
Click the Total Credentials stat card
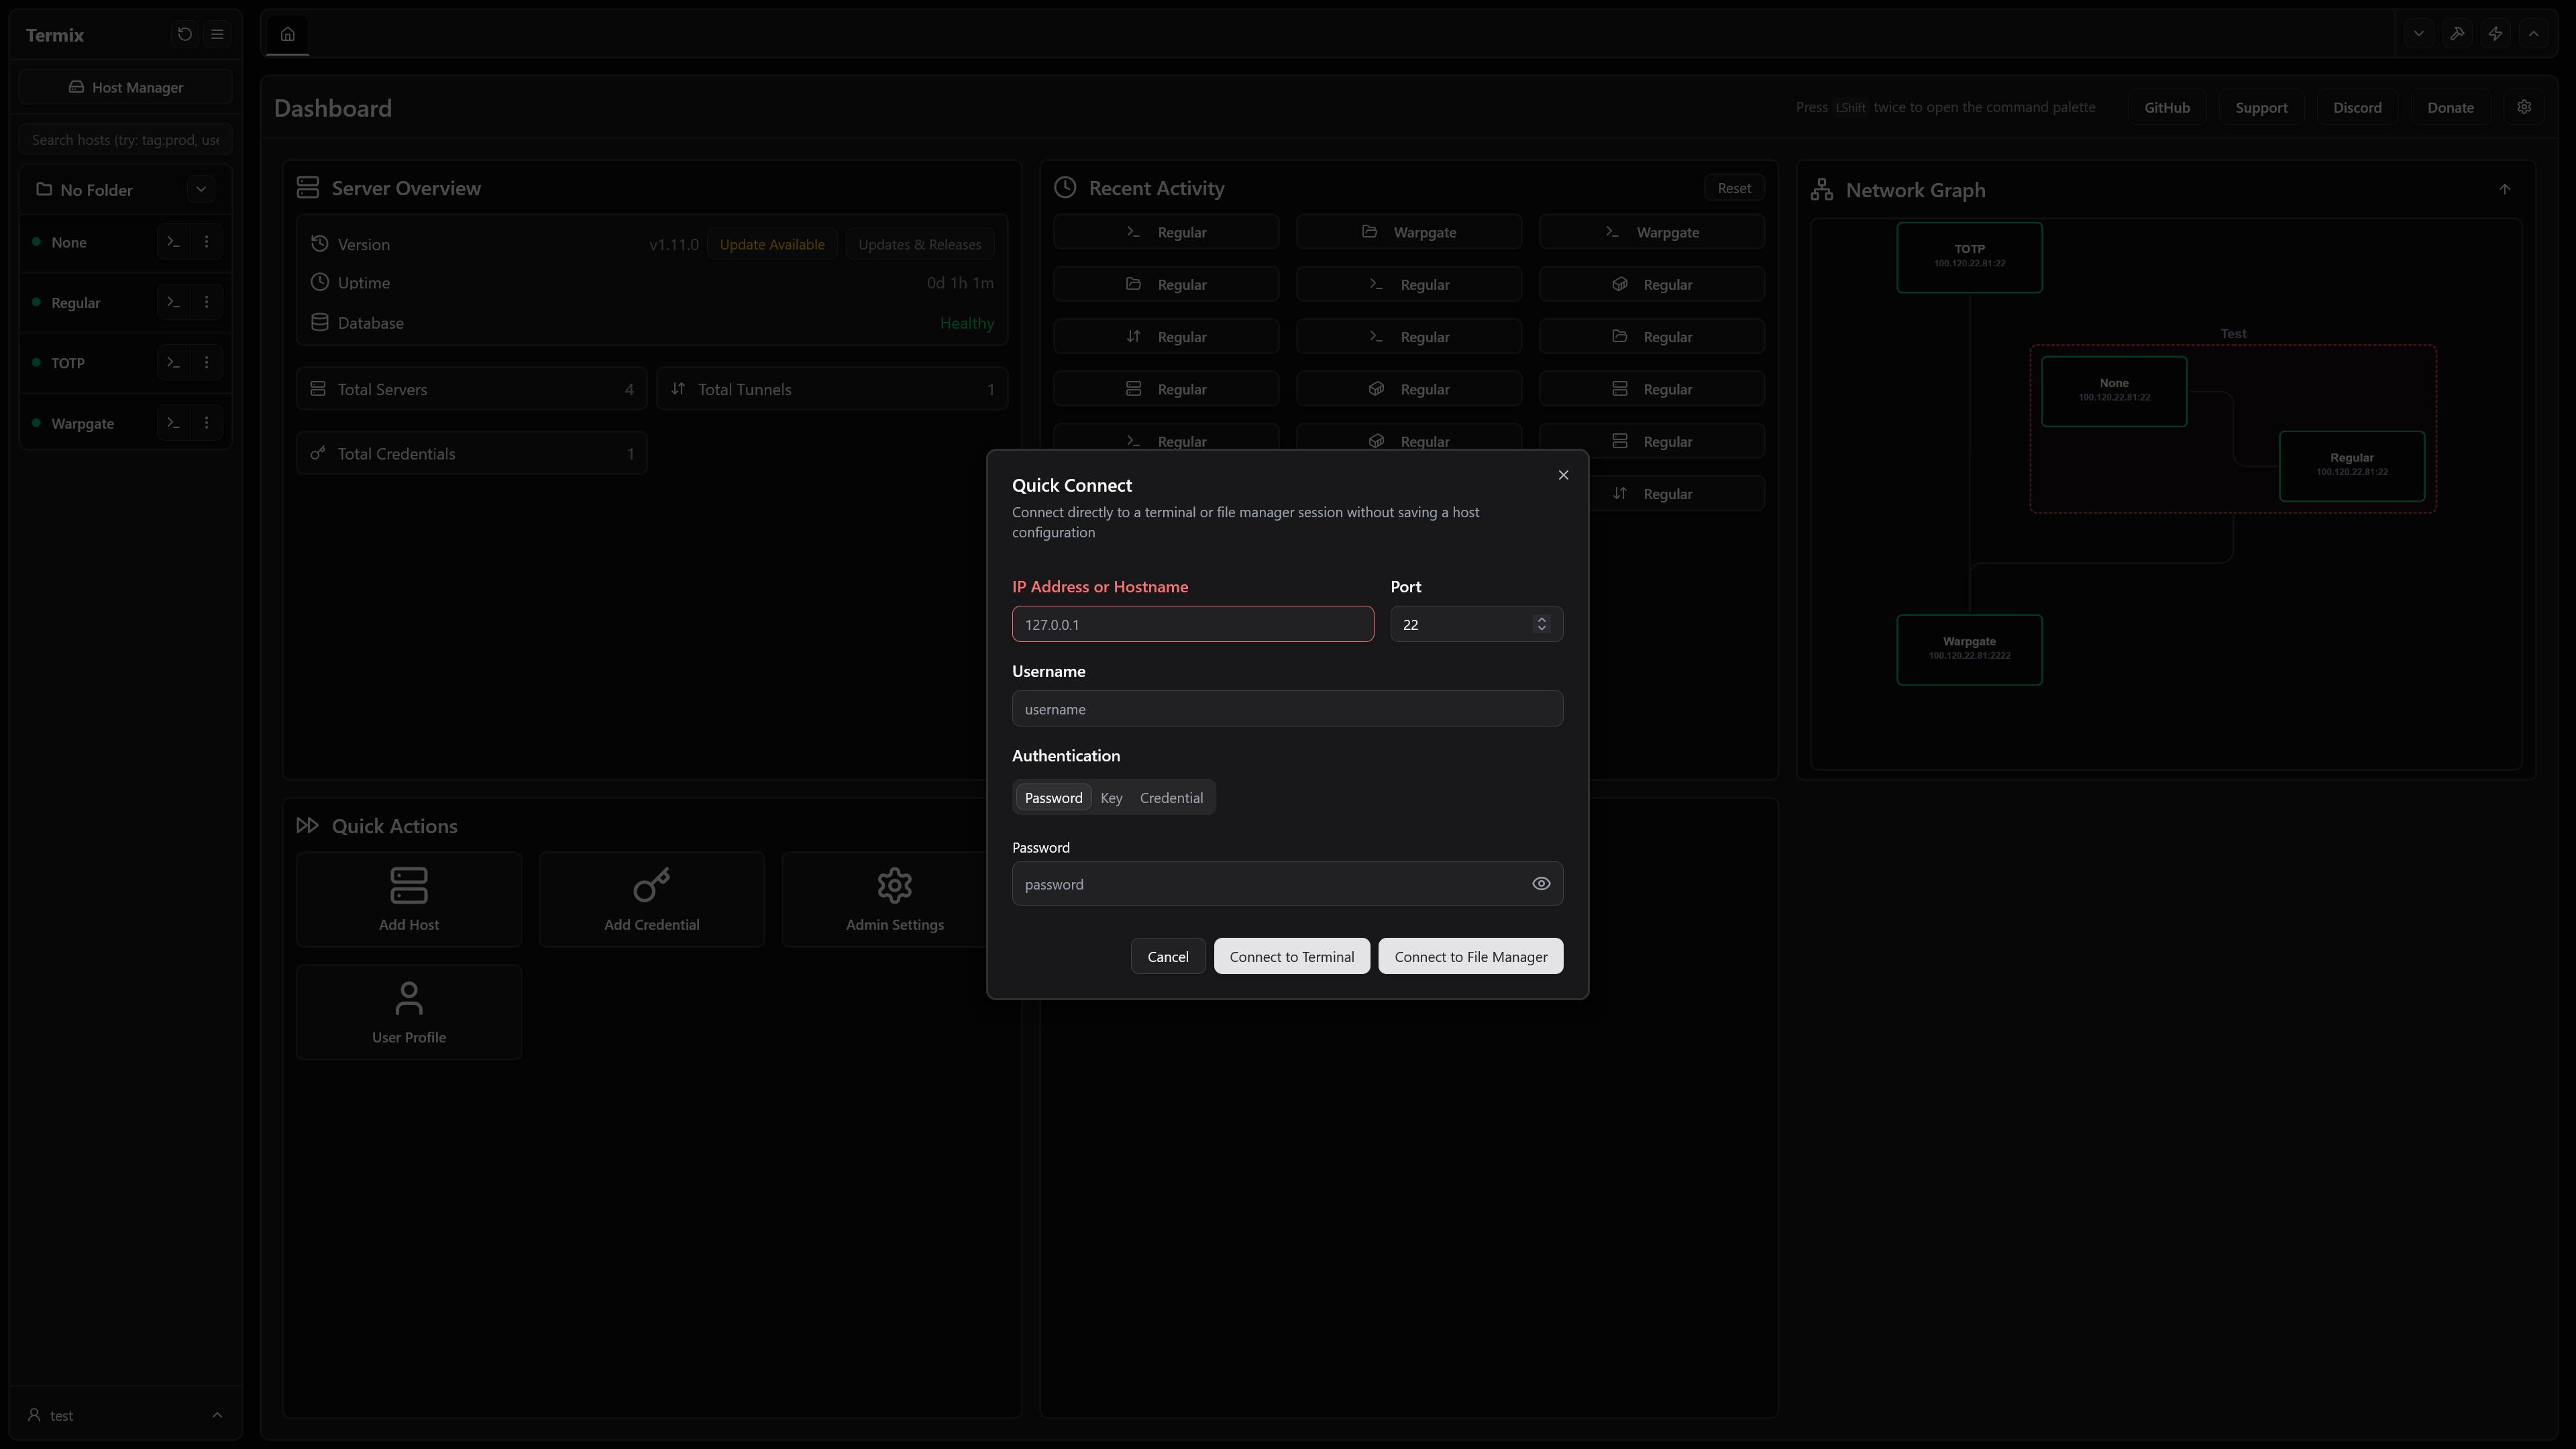click(472, 453)
